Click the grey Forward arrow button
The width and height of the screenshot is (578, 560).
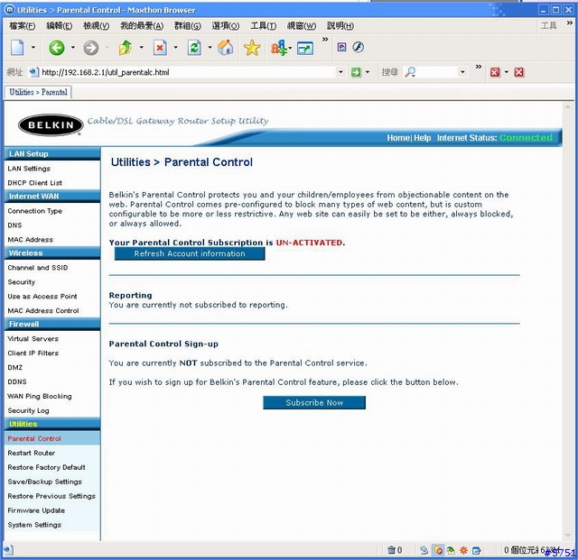click(90, 48)
